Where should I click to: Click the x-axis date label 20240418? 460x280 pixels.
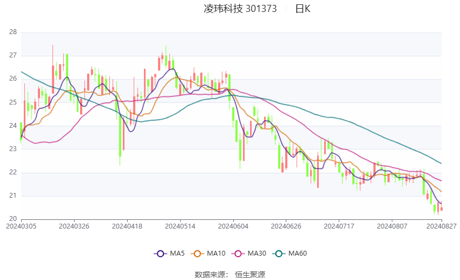127,226
